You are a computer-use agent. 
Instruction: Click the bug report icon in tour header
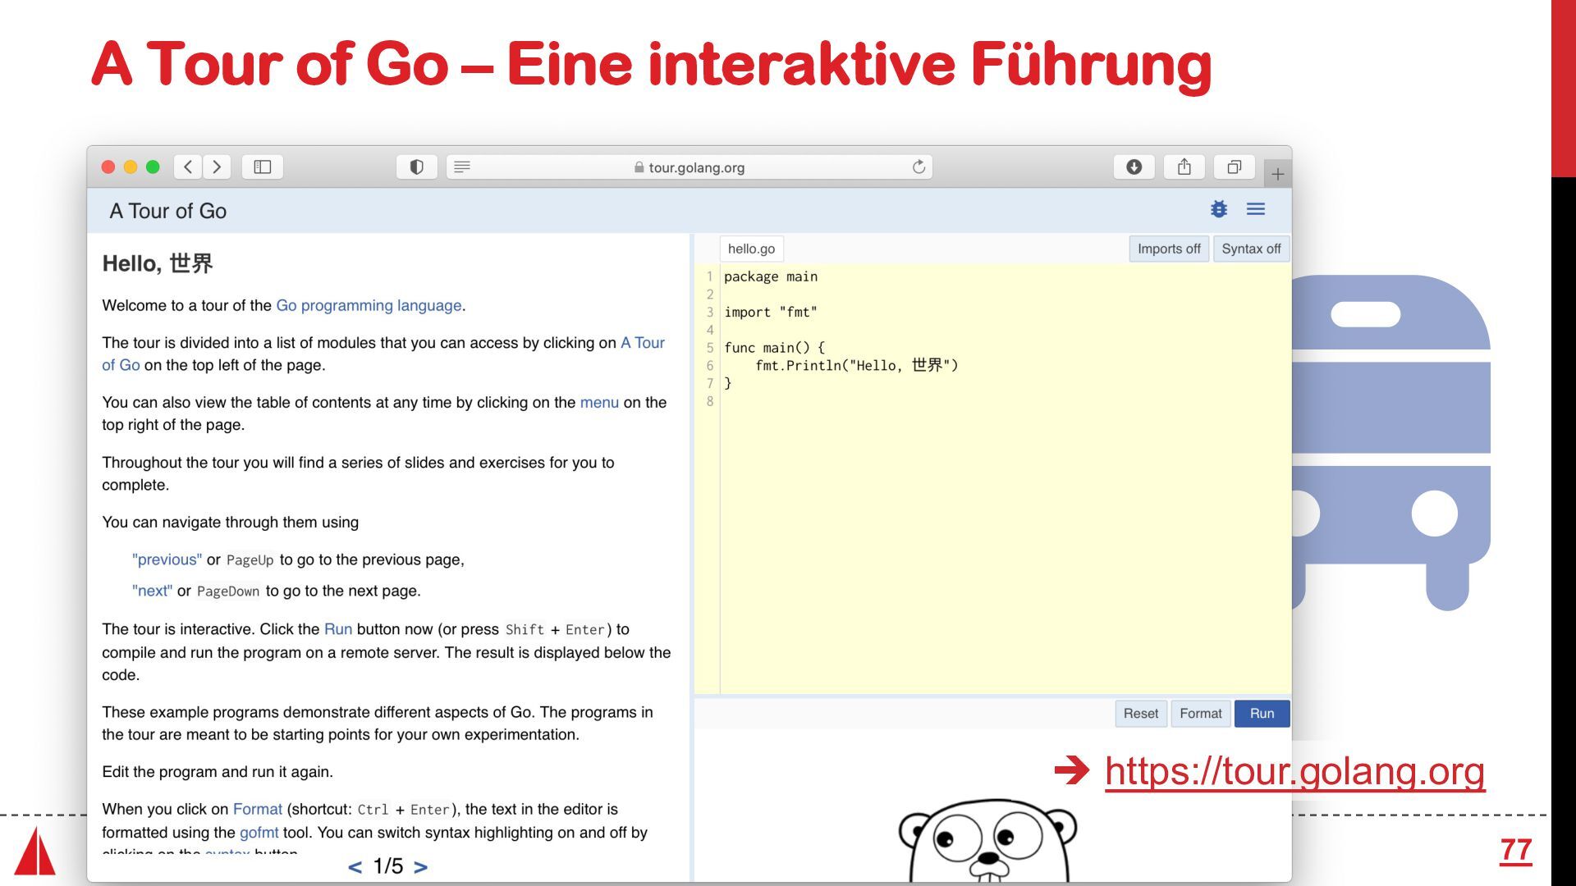click(1219, 209)
